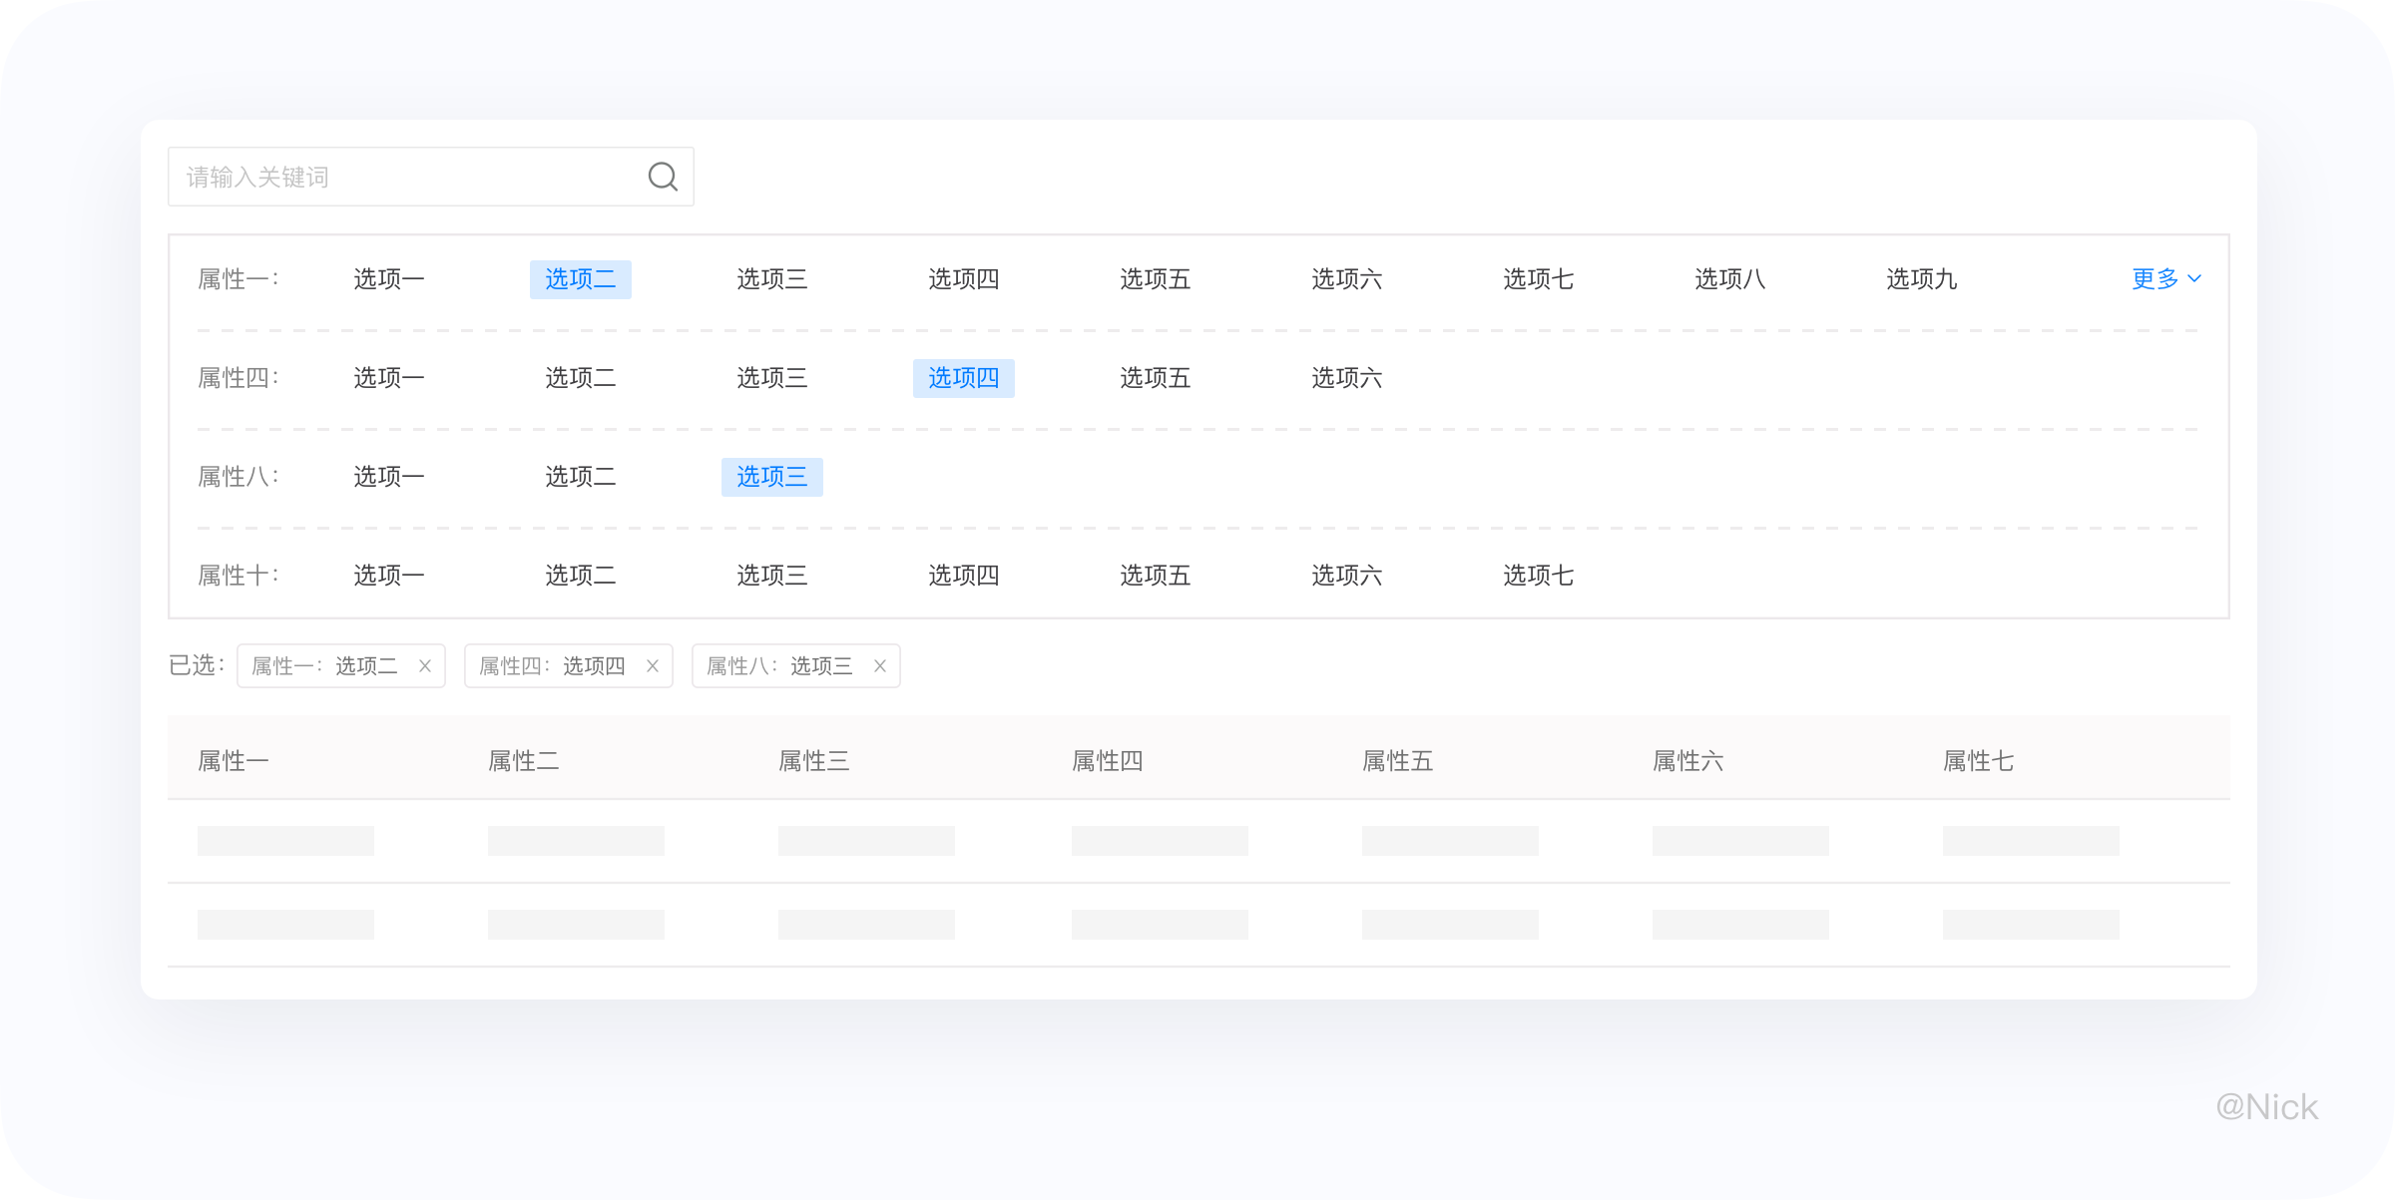This screenshot has width=2395, height=1200.
Task: Click the 属性七 table column header
Action: 1978,761
